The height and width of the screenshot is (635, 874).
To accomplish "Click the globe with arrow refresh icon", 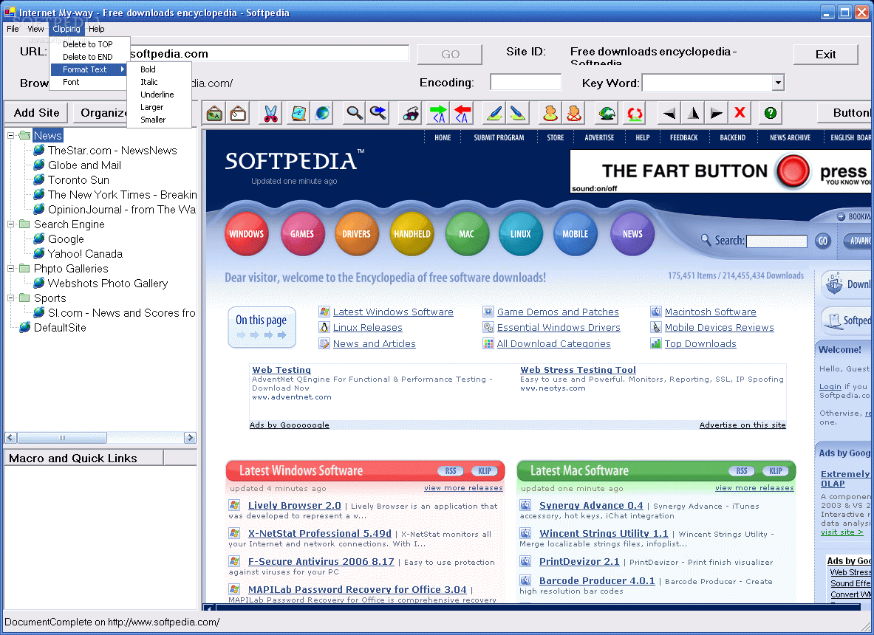I will [x=607, y=113].
